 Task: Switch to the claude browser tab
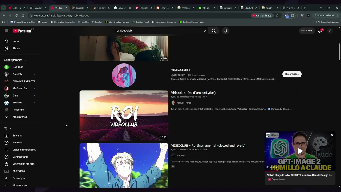(270, 8)
